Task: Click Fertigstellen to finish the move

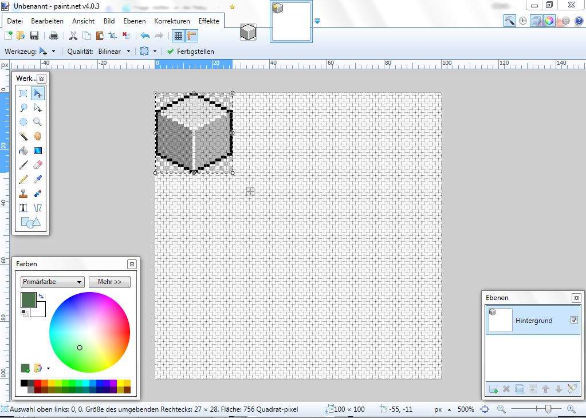Action: 190,51
